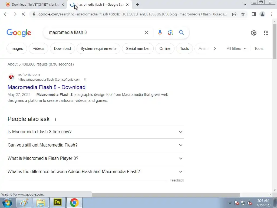The image size is (277, 208).
Task: Select the macromedia flash 8 Google Search tab
Action: click(x=99, y=5)
